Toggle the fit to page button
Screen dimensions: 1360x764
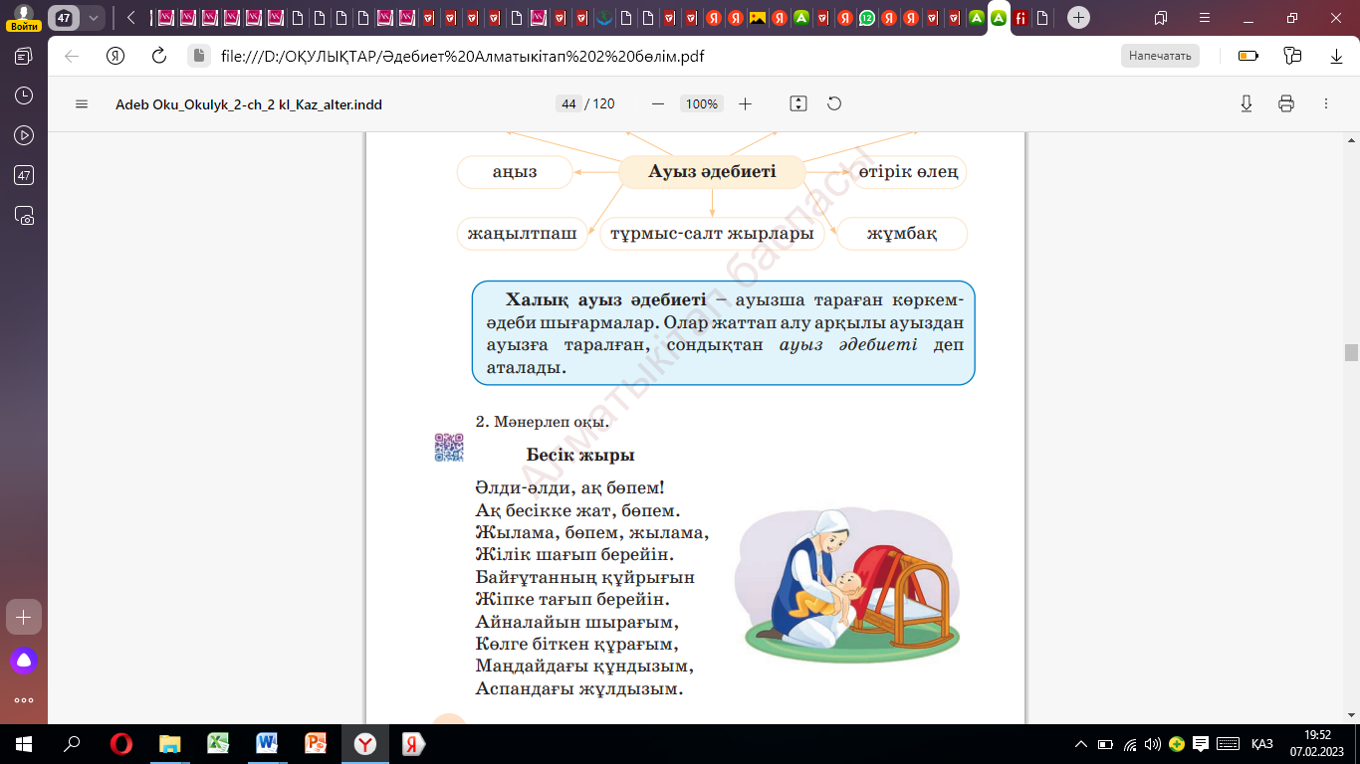click(797, 104)
